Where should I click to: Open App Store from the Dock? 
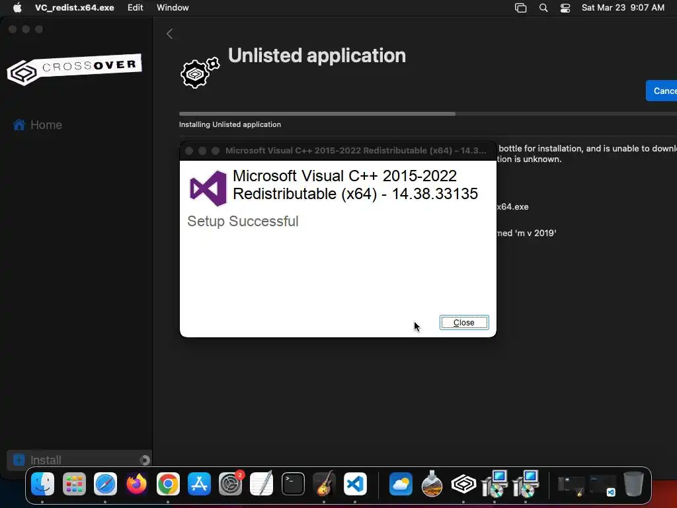tap(199, 484)
